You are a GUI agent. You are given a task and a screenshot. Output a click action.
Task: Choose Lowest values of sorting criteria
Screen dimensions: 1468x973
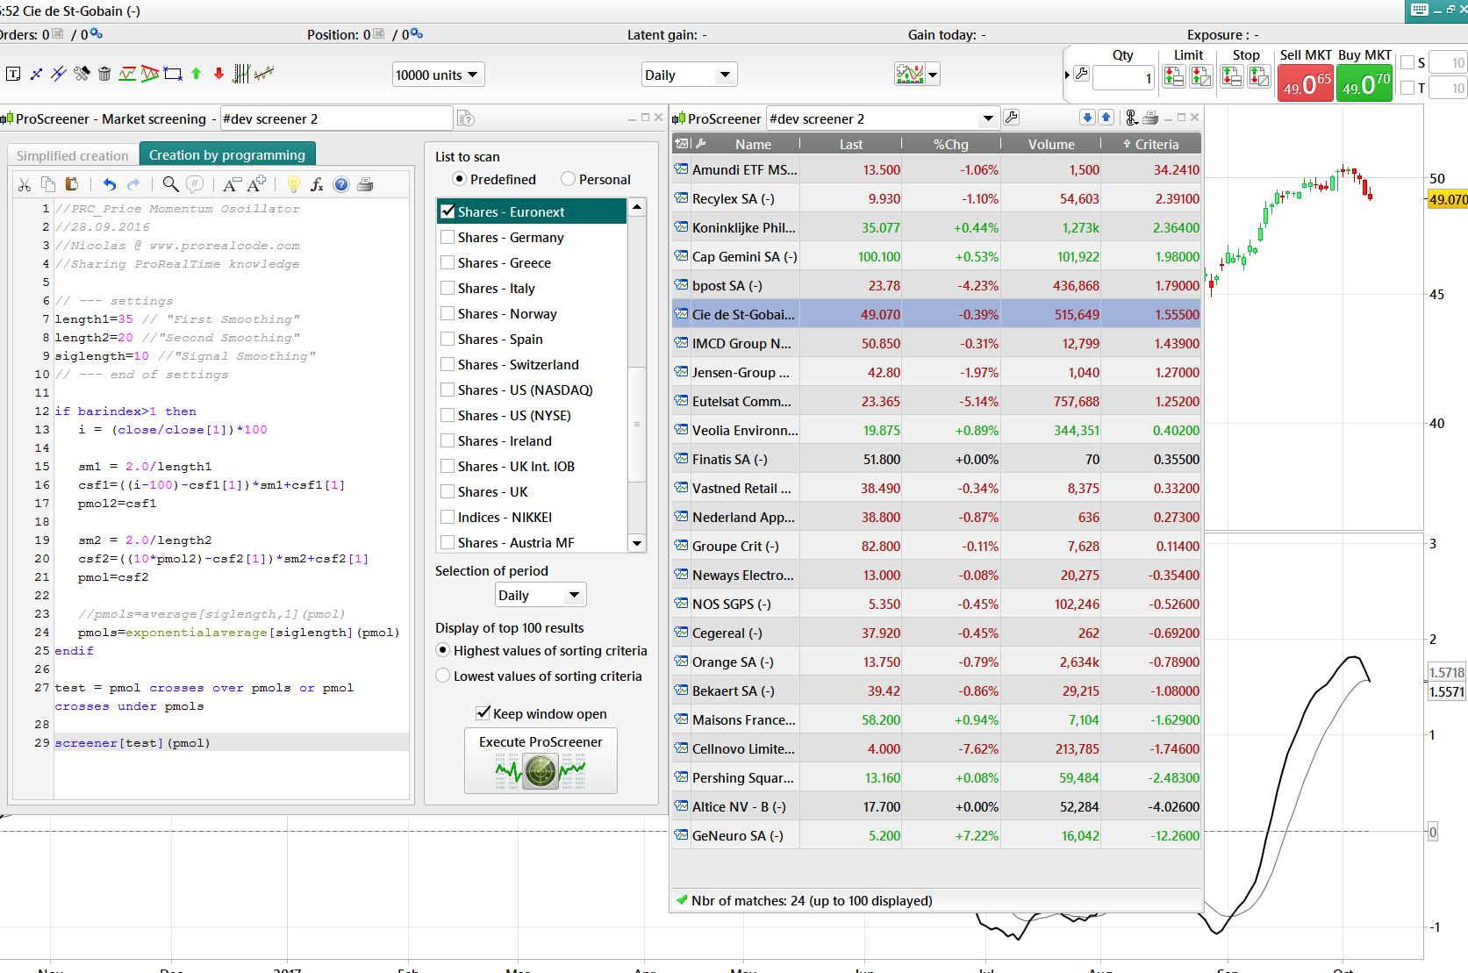(x=443, y=676)
